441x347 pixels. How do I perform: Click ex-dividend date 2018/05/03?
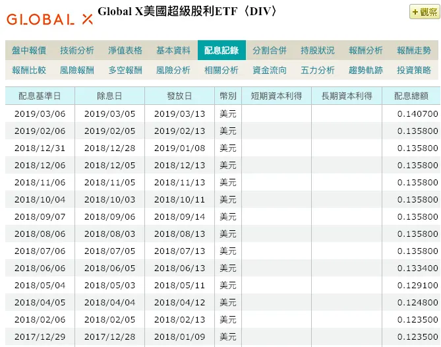(109, 286)
